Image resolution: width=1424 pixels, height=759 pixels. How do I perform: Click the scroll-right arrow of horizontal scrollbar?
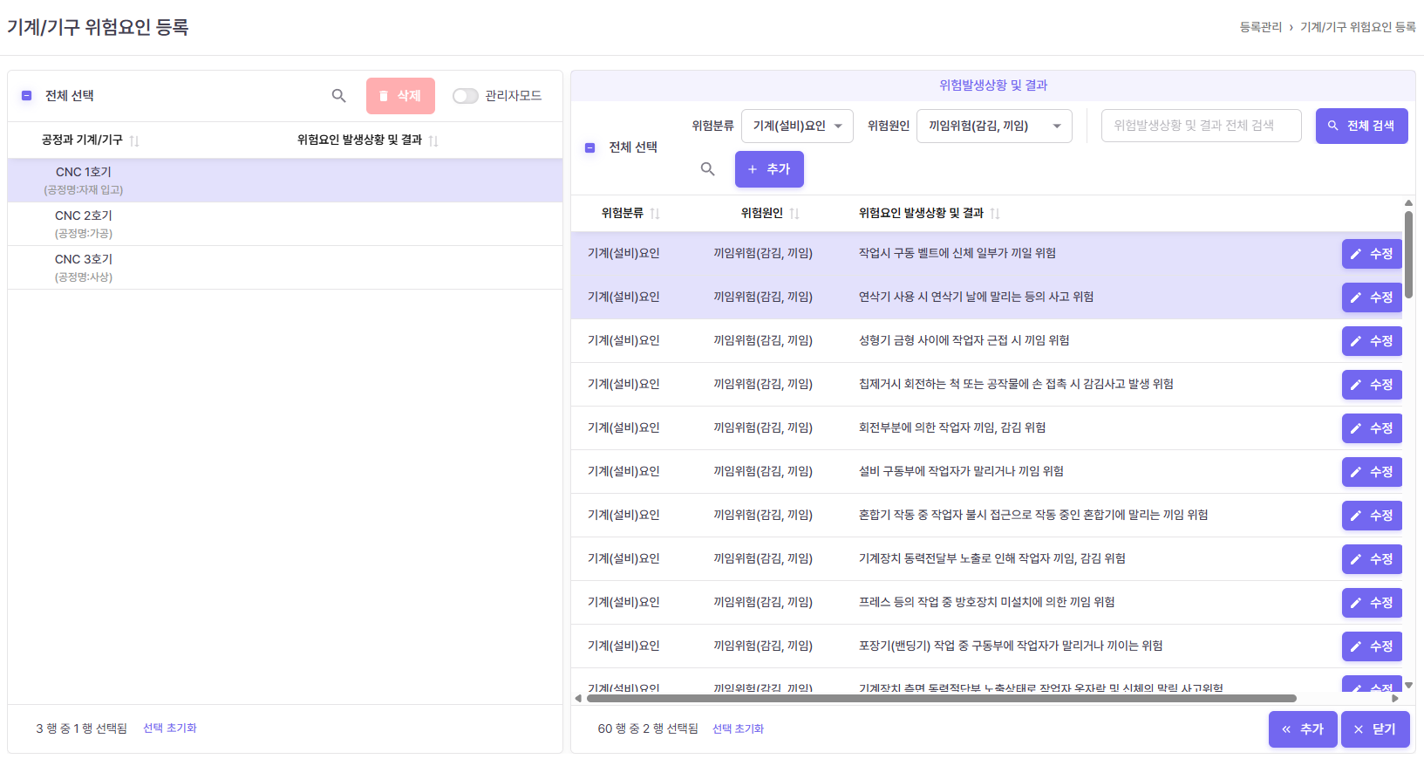click(1395, 698)
